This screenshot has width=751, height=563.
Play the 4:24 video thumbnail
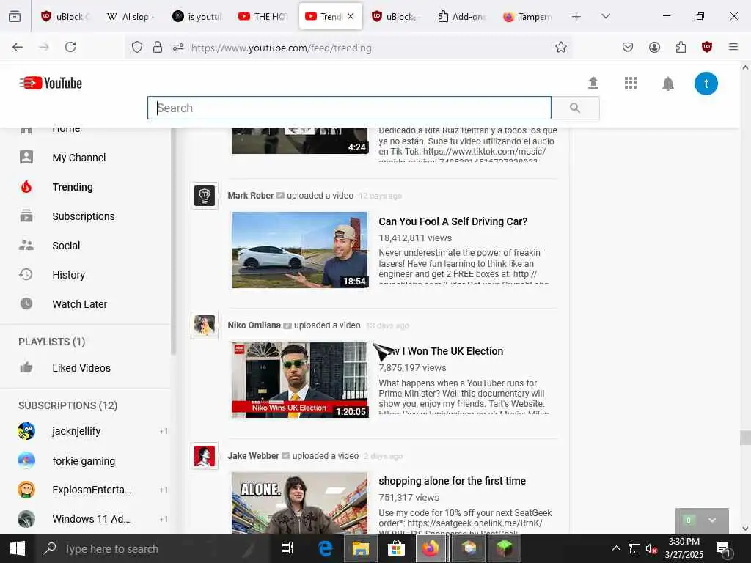click(x=300, y=141)
